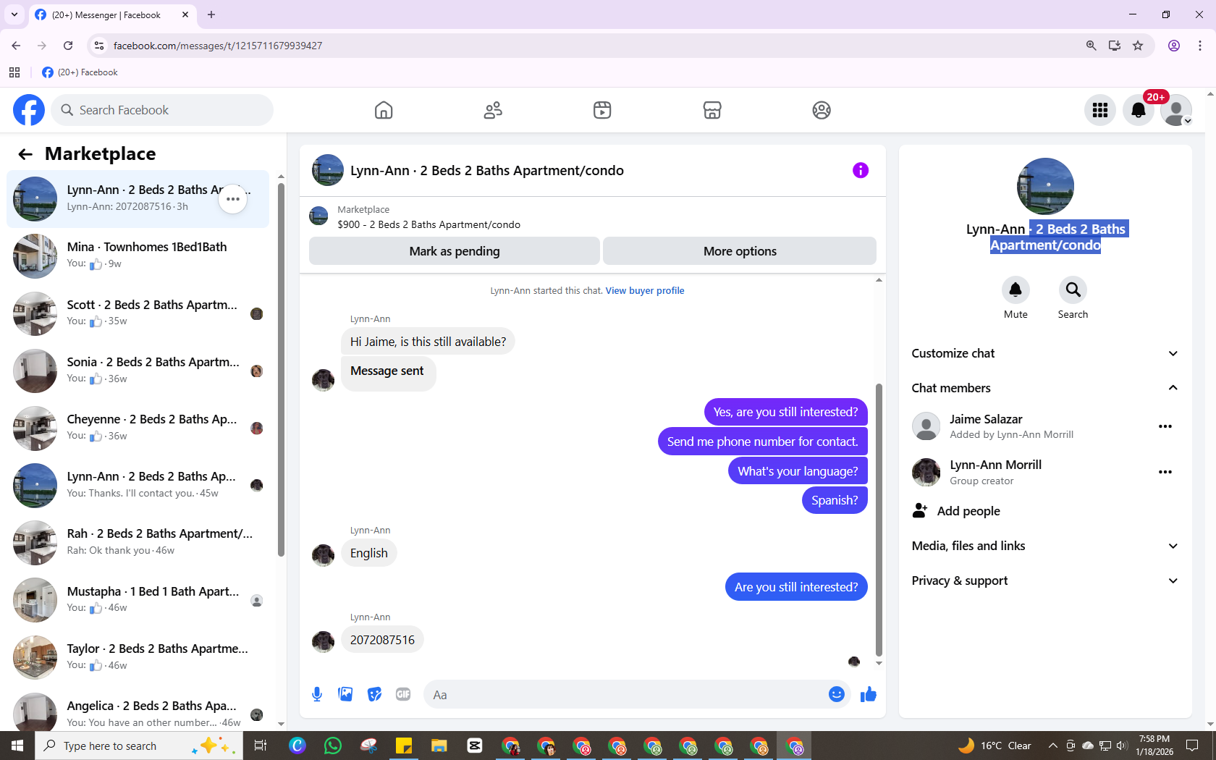Open the View buyer profile link

tap(645, 291)
